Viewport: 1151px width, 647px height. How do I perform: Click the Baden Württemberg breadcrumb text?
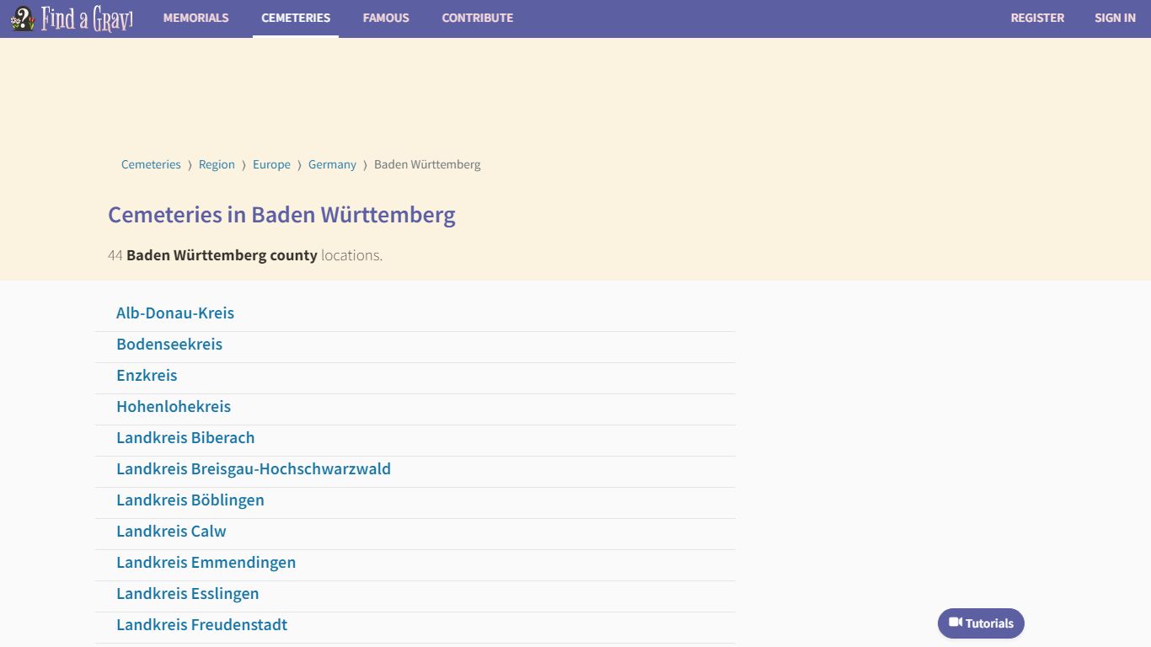[x=427, y=164]
